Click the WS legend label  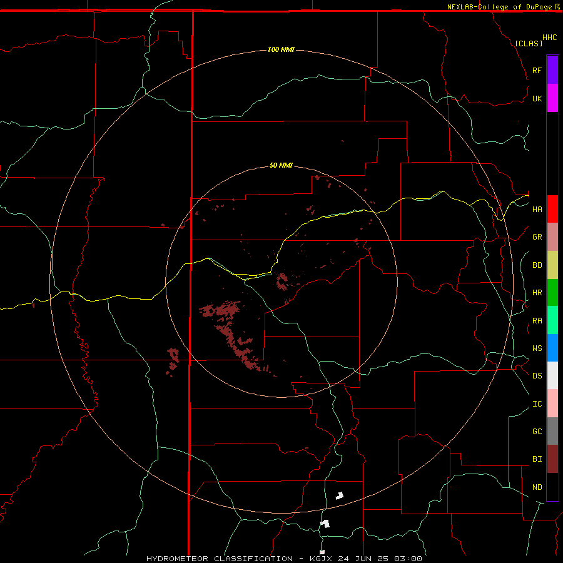click(537, 348)
